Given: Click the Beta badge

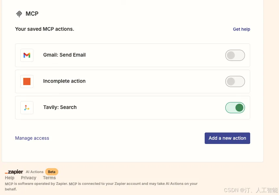Looking at the screenshot, I should [x=52, y=172].
